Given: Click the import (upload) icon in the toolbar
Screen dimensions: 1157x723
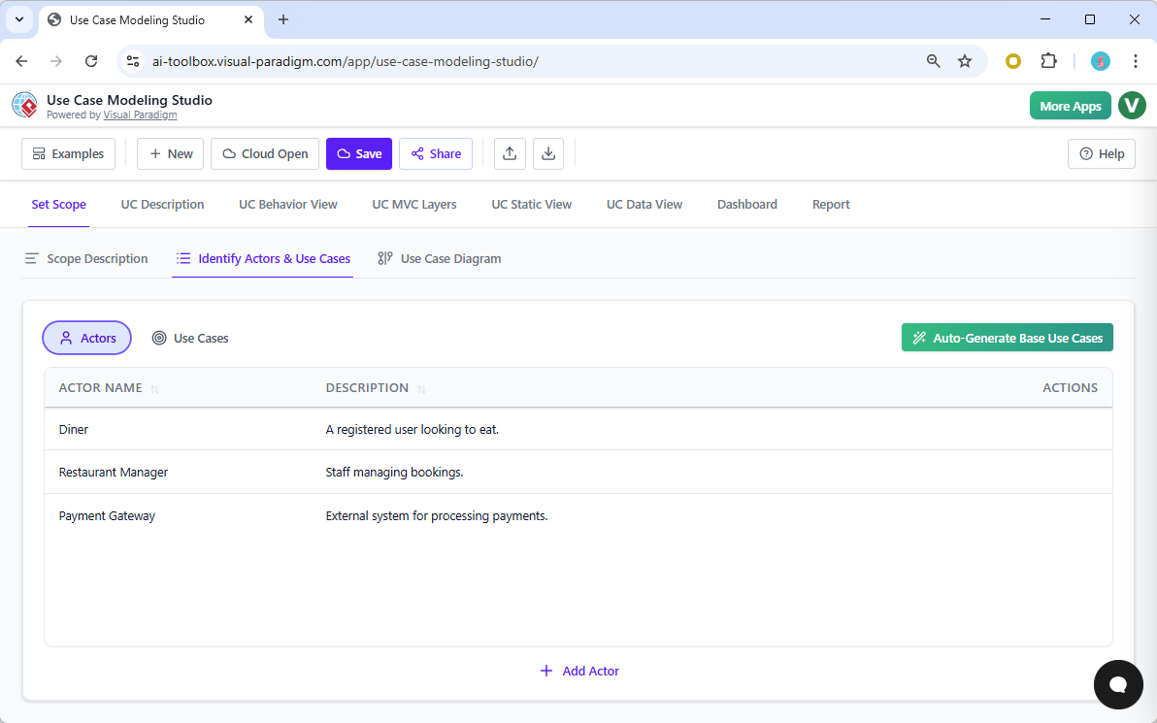Looking at the screenshot, I should pos(510,153).
